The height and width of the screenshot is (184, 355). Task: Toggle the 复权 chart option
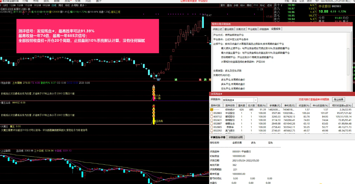(223, 5)
